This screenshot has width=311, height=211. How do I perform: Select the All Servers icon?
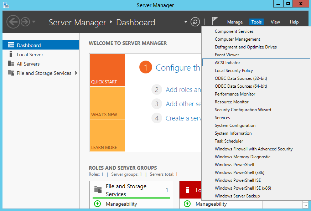click(11, 64)
